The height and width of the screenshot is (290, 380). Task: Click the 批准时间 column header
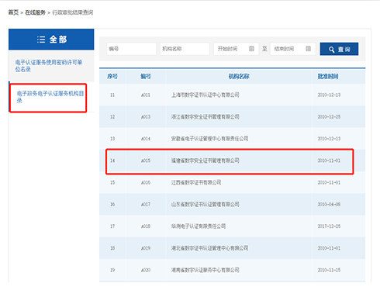[328, 76]
